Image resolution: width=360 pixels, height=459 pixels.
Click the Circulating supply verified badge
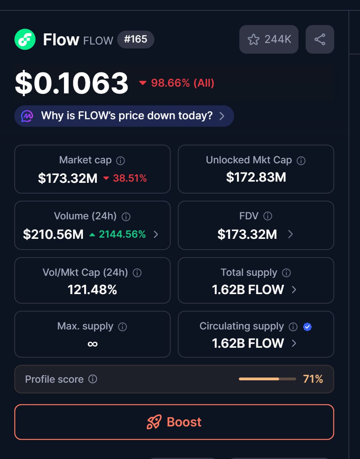(307, 327)
